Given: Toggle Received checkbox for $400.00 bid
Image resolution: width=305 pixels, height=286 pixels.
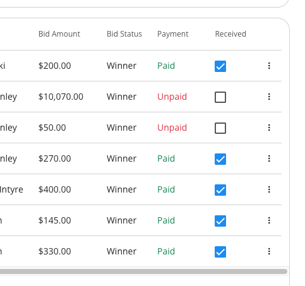Looking at the screenshot, I should (x=220, y=190).
